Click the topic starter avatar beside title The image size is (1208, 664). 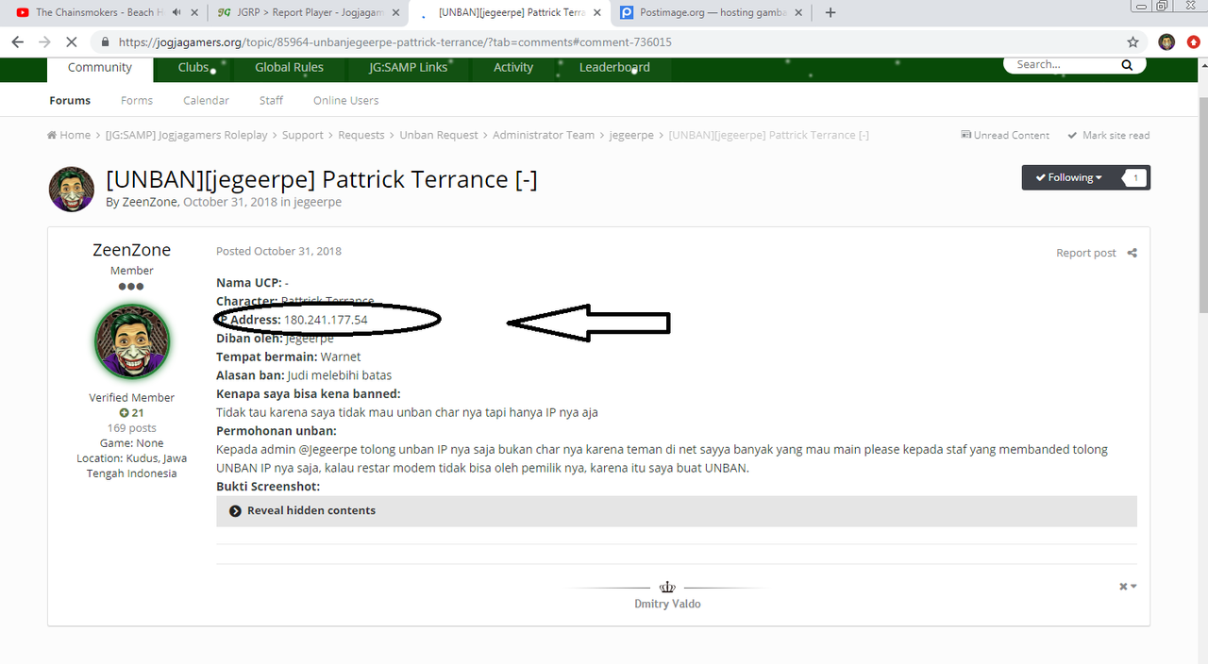pyautogui.click(x=72, y=189)
